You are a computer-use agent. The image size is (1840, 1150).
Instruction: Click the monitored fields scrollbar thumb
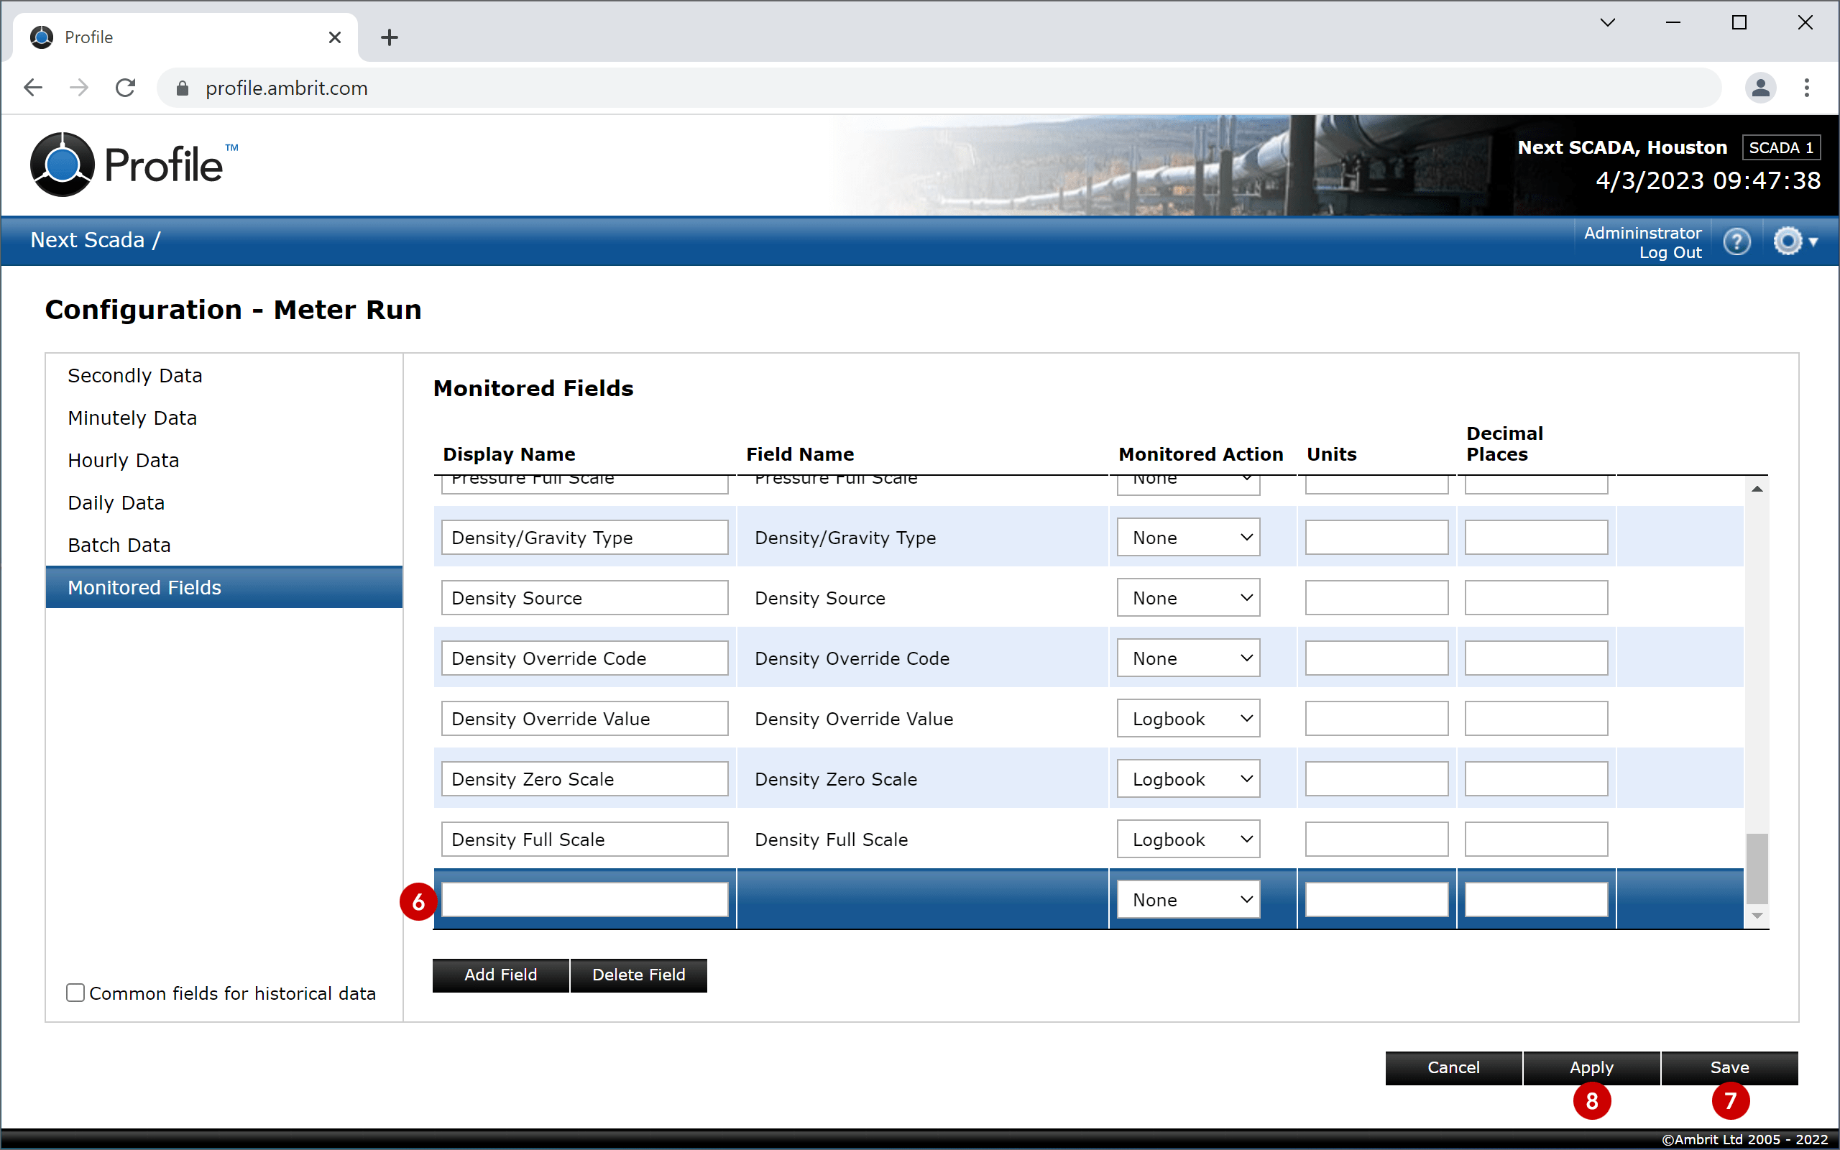[x=1757, y=868]
